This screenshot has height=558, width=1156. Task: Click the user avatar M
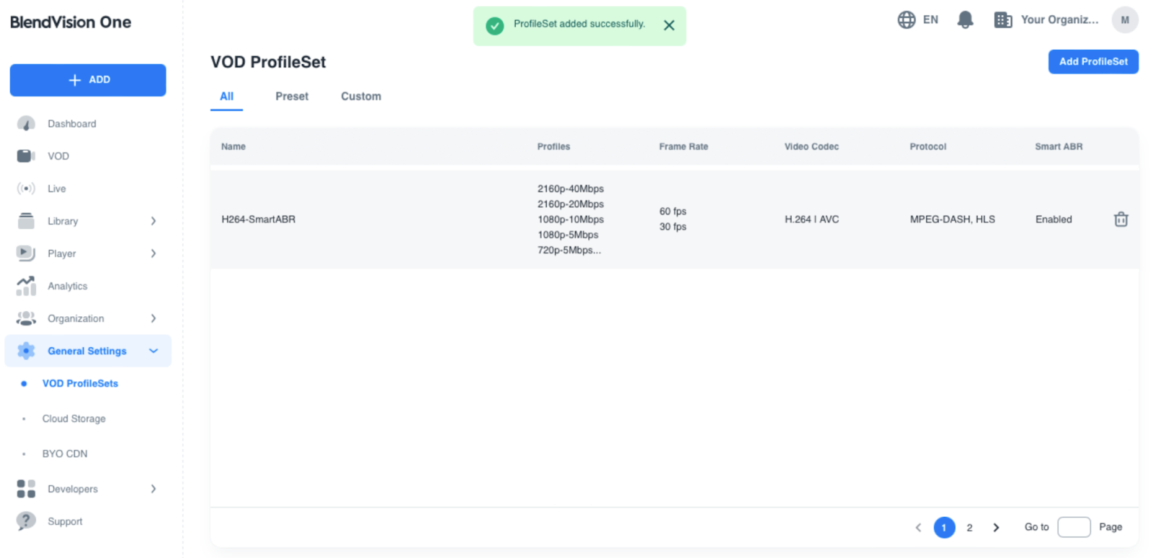tap(1124, 20)
